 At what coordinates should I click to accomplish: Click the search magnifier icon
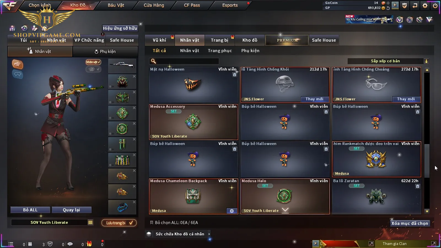(x=154, y=61)
